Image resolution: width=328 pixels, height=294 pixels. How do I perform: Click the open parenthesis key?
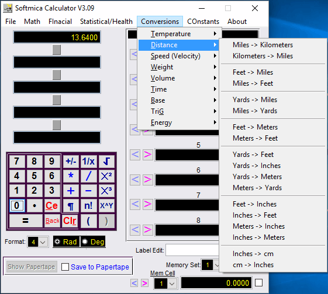pos(88,220)
